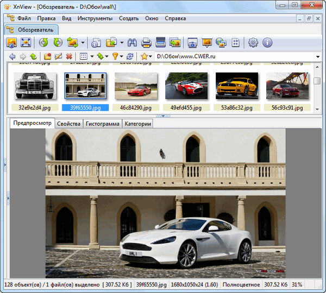Click the screen capture camera icon
326x293 pixels.
click(192, 42)
